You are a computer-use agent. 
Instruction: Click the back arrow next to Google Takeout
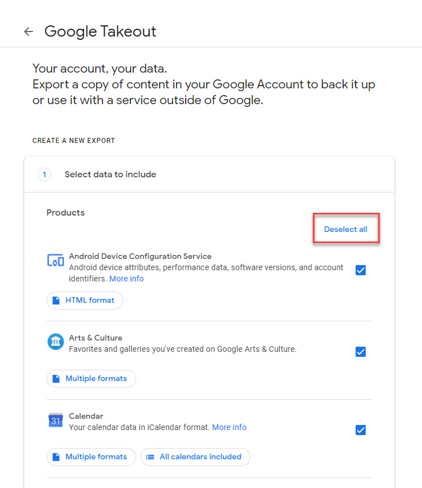tap(28, 32)
